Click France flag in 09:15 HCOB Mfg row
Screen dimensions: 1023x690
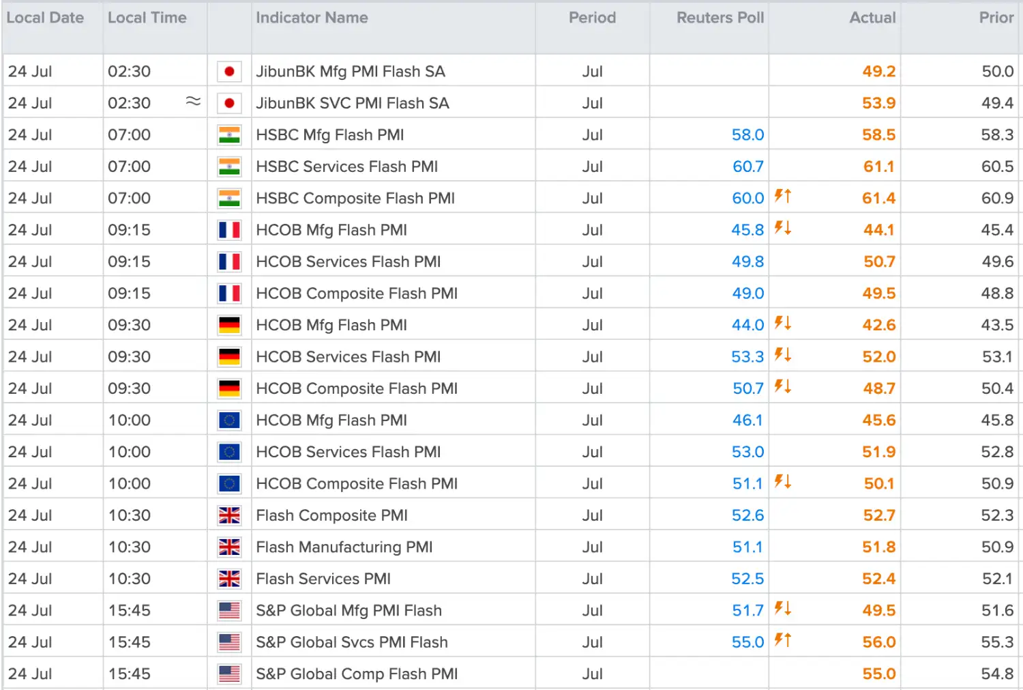[x=229, y=230]
